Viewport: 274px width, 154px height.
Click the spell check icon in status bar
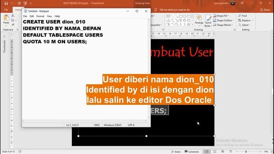20,151
